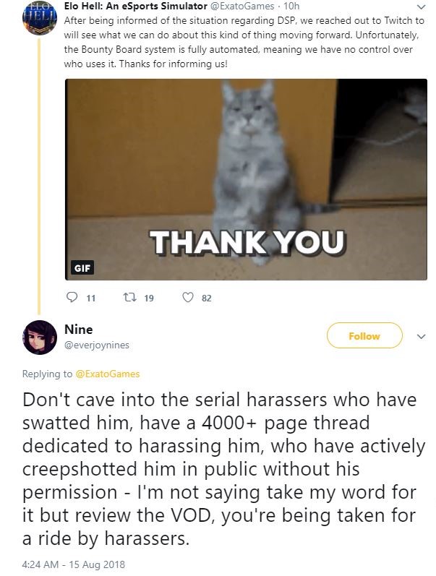Click the Nine display name

(x=79, y=329)
